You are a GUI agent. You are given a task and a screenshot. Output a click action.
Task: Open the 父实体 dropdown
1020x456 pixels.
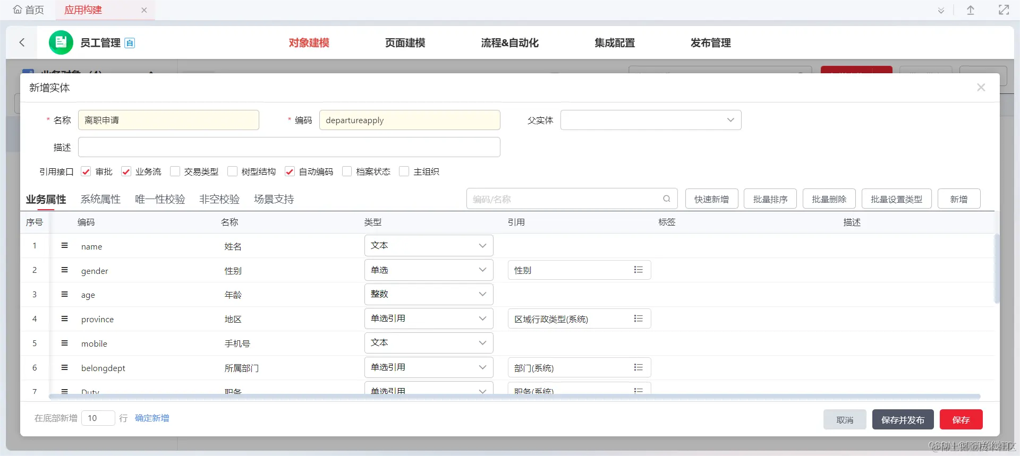(x=651, y=120)
